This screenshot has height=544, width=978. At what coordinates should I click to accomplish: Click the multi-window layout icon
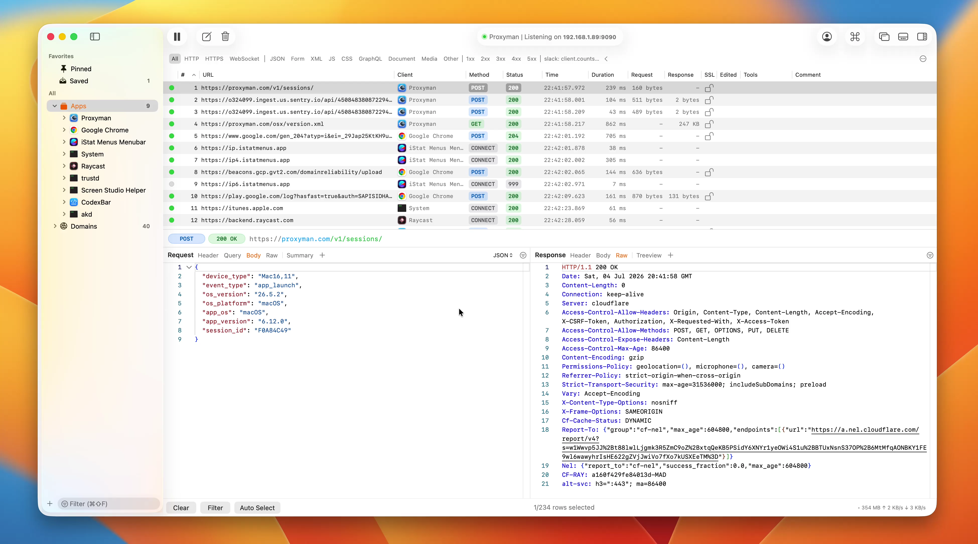point(884,37)
